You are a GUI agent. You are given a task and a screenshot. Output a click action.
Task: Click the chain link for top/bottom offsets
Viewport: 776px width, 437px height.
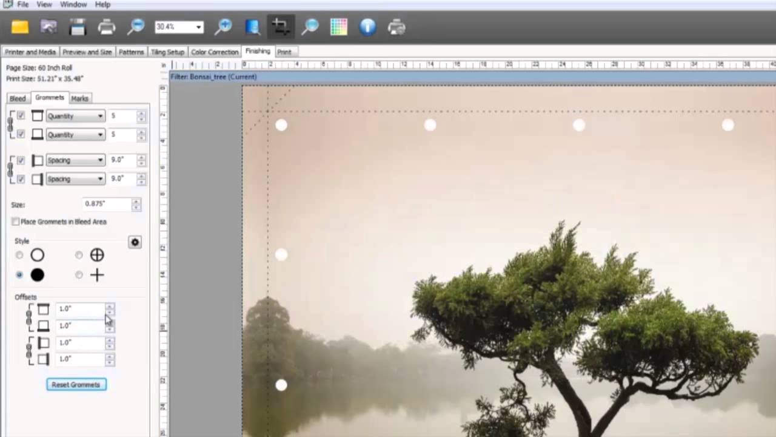[x=28, y=317]
